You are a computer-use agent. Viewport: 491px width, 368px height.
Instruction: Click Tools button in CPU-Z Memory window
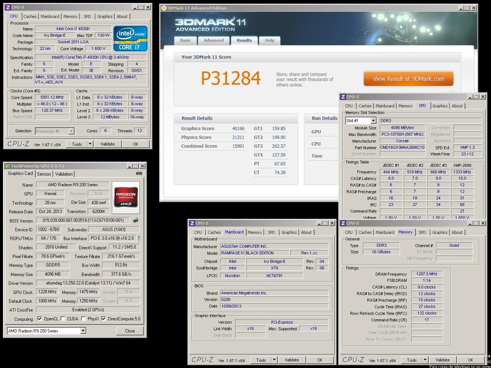[412, 360]
